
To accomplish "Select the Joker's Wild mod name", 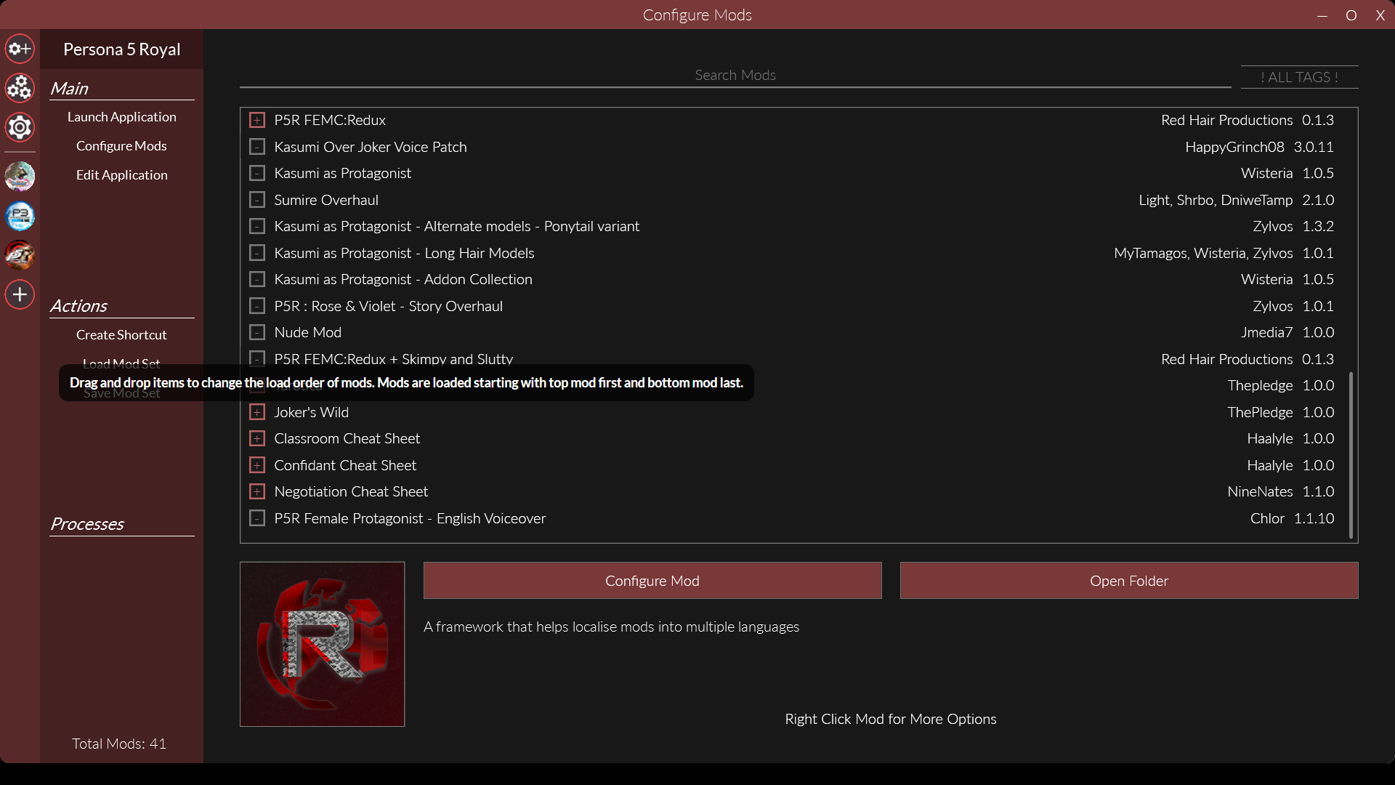I will (311, 412).
